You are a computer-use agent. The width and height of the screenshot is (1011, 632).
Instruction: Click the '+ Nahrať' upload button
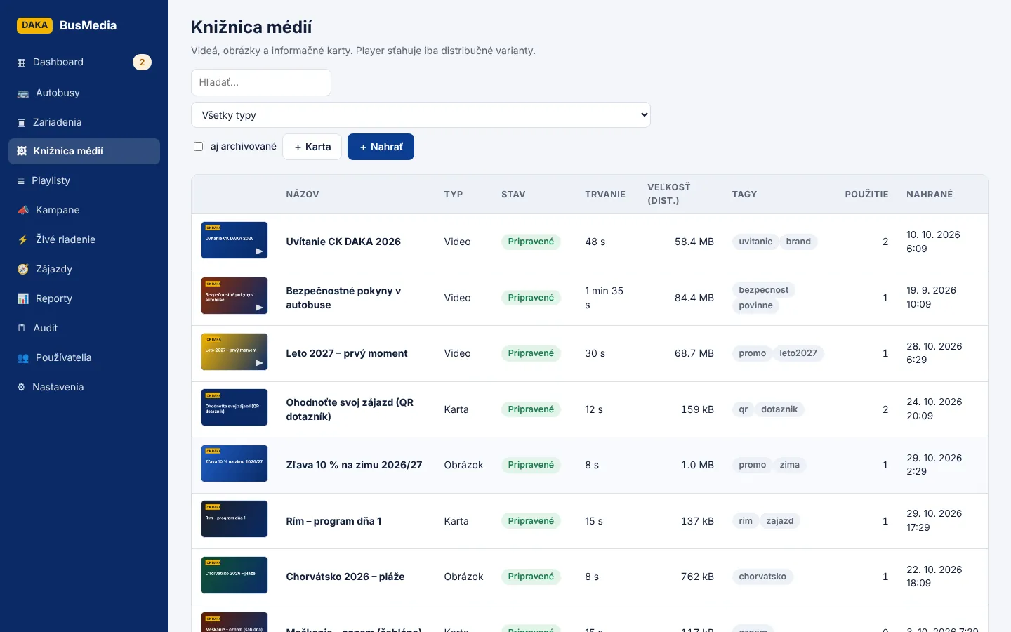point(381,147)
